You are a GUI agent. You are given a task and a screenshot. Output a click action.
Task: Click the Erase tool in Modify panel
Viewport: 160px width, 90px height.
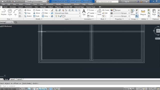(52, 10)
